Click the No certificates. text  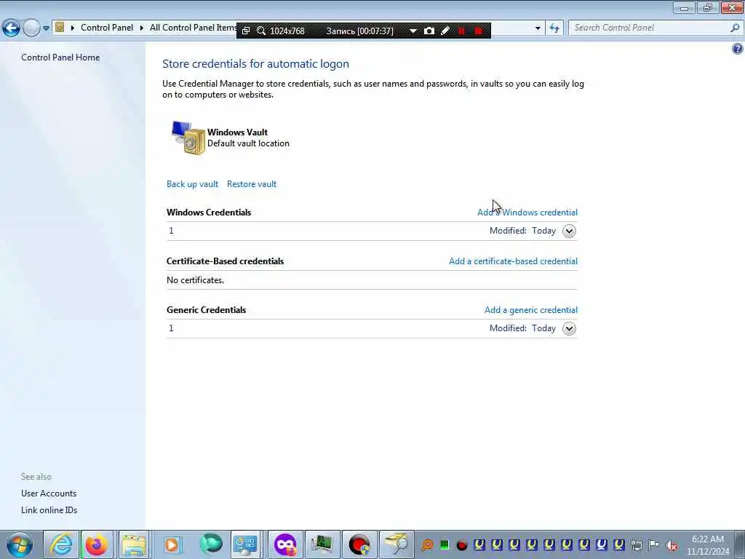coord(195,280)
